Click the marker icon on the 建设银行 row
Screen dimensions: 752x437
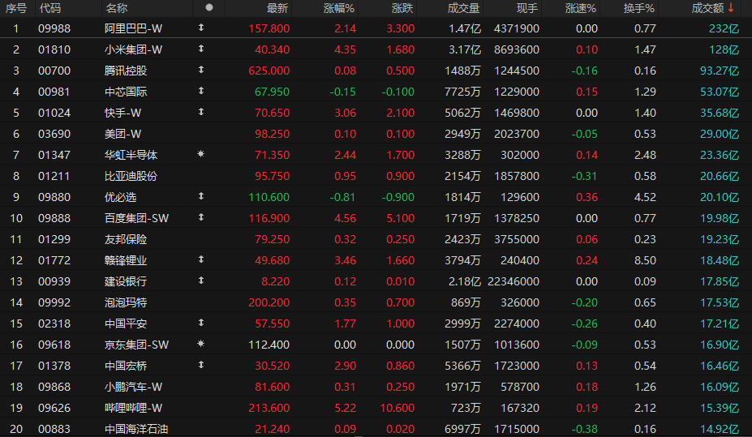click(x=201, y=281)
